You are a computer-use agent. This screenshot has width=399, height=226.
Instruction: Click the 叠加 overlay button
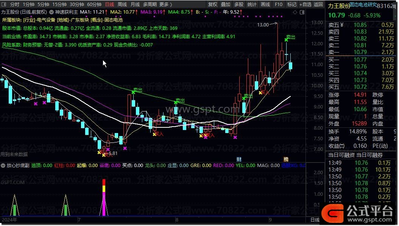(x=226, y=4)
